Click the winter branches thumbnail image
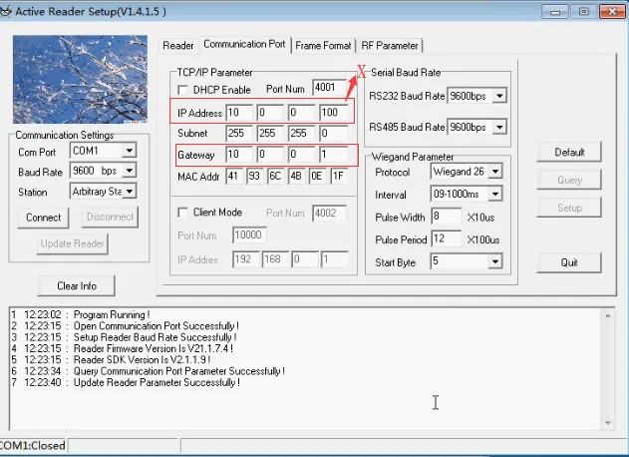This screenshot has height=457, width=629. (x=80, y=79)
